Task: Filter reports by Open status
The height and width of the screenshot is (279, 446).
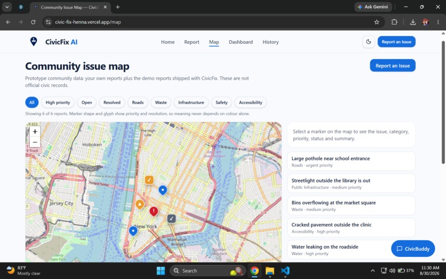Action: (87, 102)
